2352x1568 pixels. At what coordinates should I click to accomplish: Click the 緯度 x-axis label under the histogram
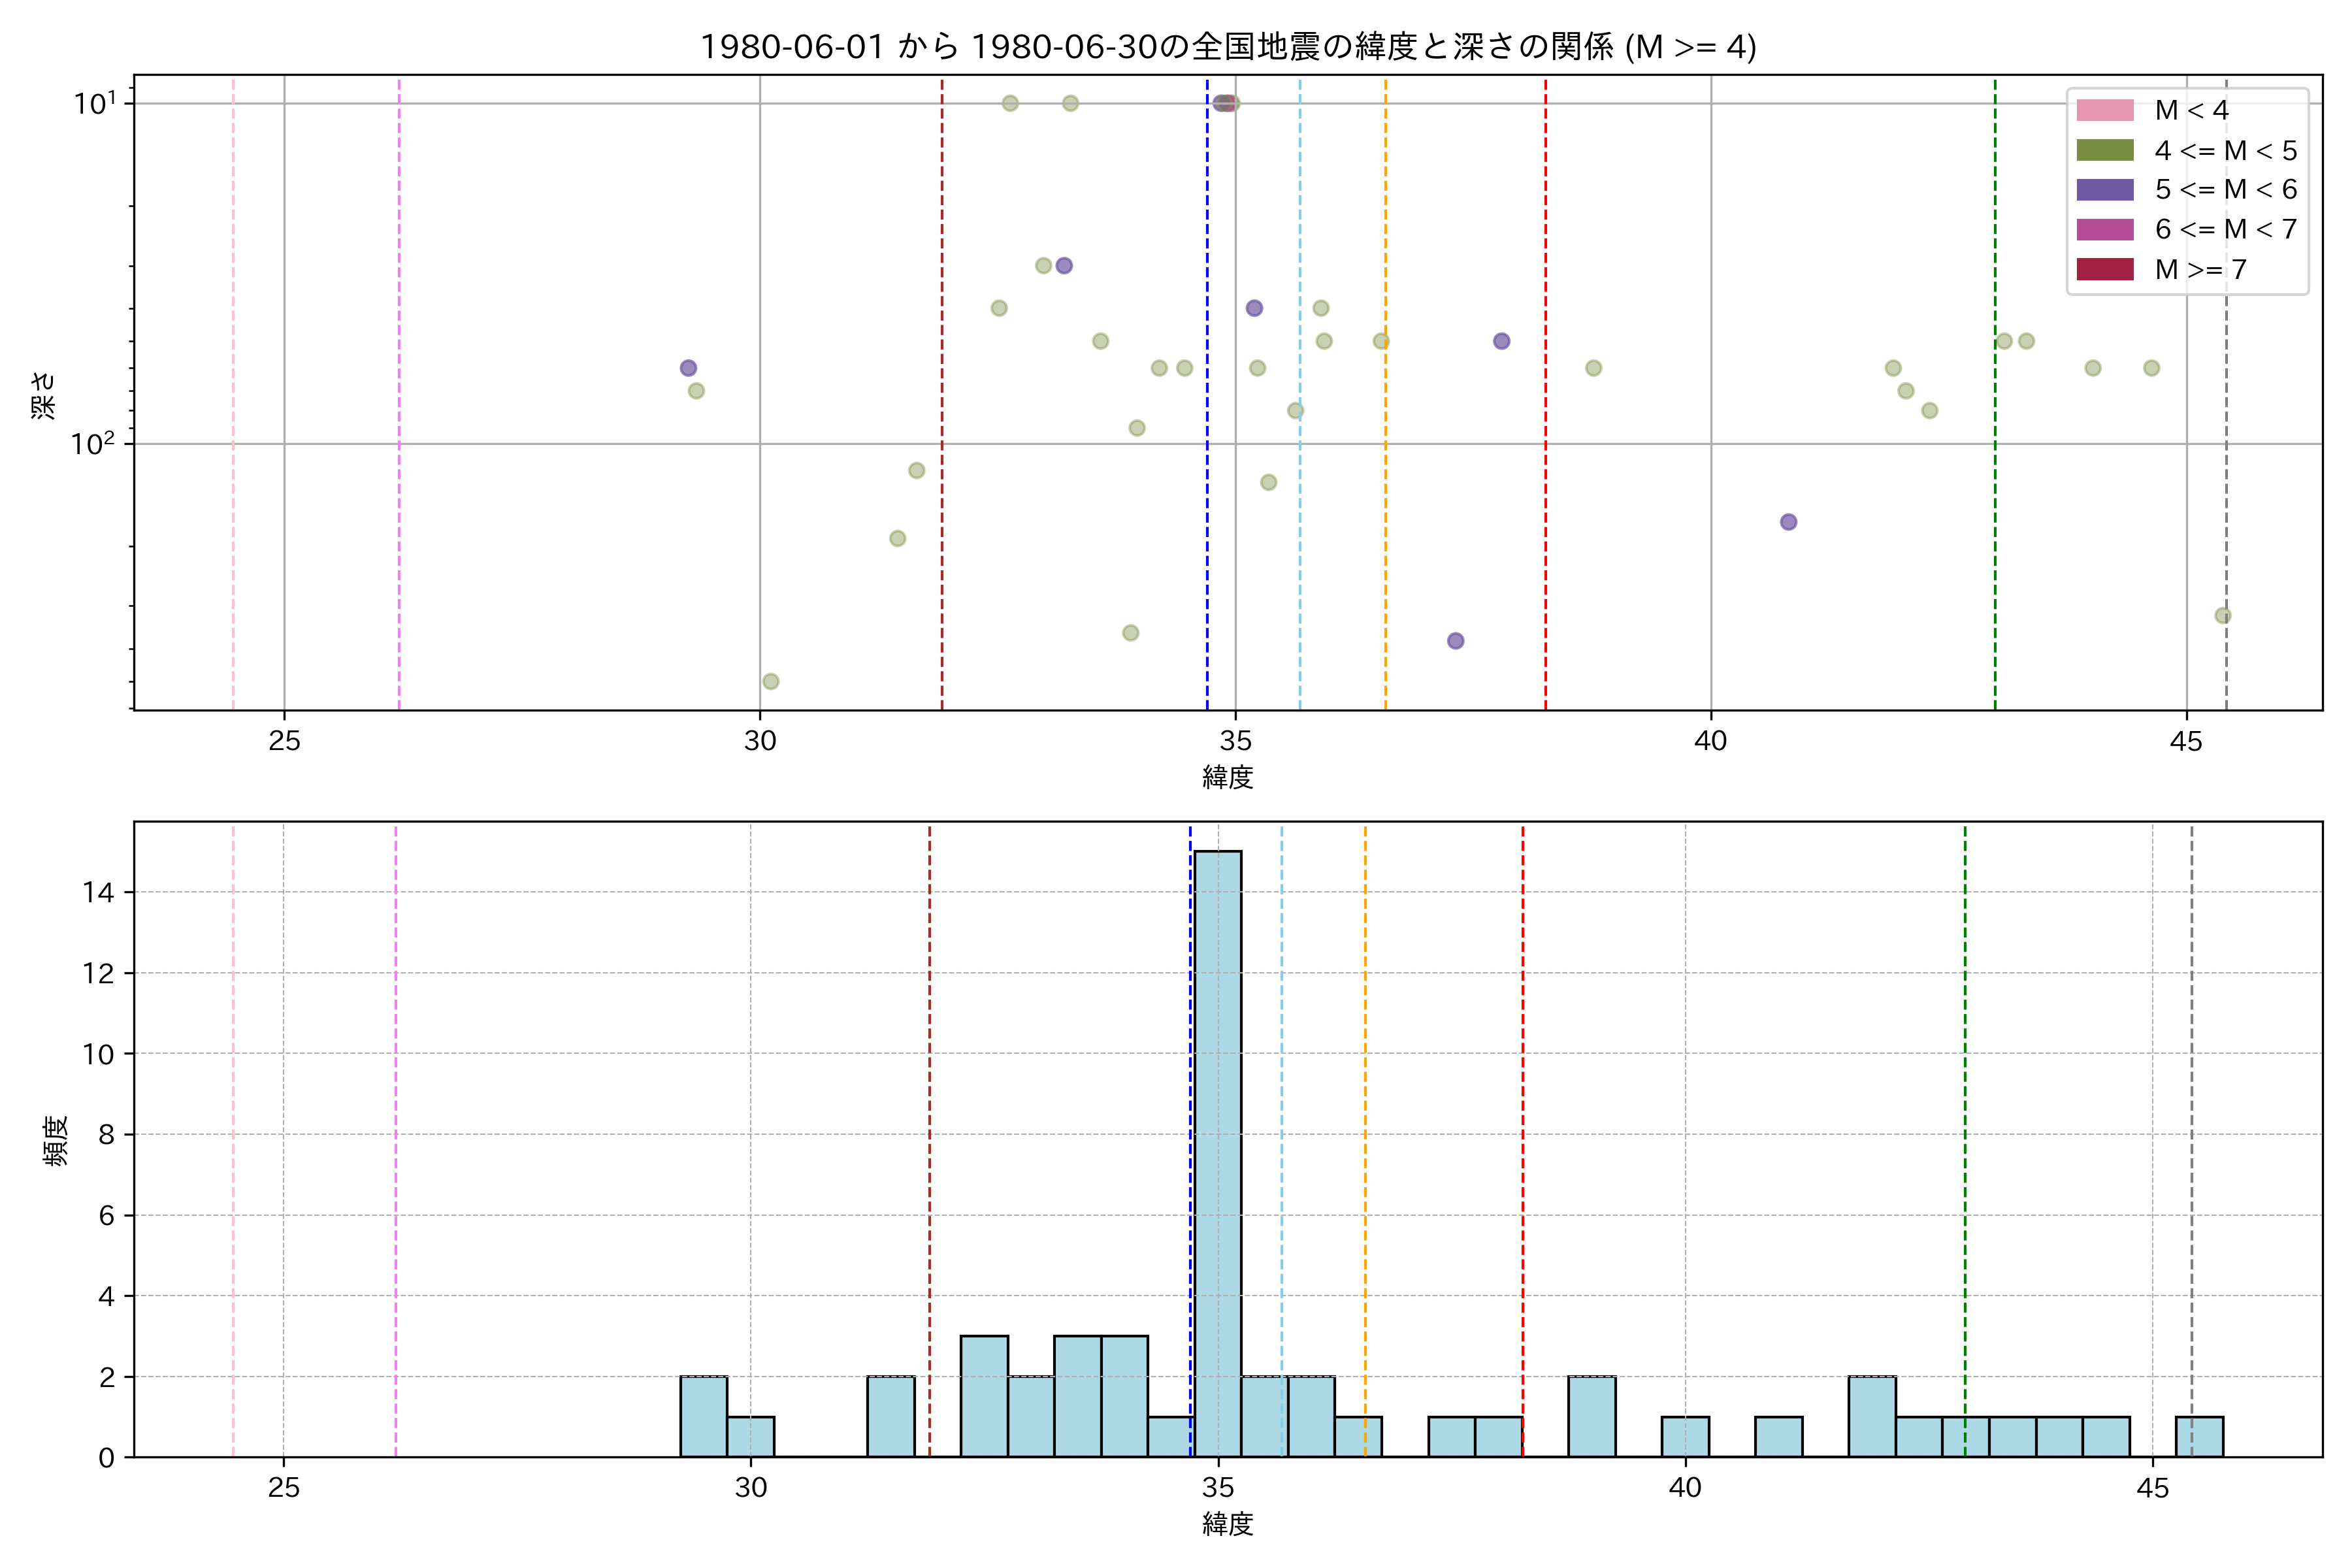pos(1227,1524)
